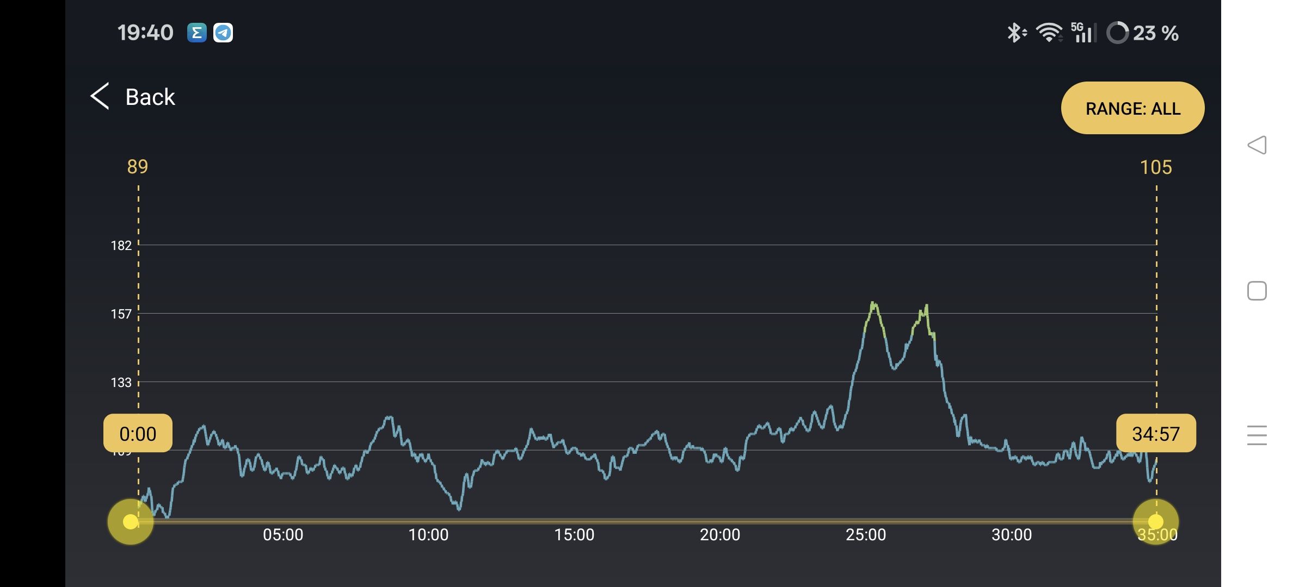The height and width of the screenshot is (587, 1293).
Task: Tap the Wi-Fi signal status icon
Action: tap(1049, 33)
